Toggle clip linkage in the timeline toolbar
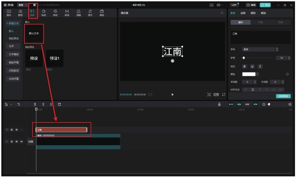Screen dimensions: 296x177 pos(247,104)
